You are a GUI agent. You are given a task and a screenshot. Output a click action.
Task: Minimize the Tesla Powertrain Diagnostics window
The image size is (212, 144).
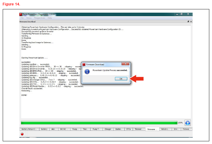177,14
